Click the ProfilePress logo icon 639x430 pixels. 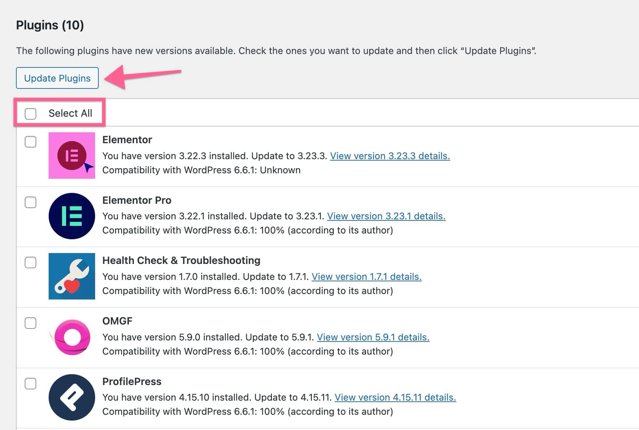coord(72,397)
